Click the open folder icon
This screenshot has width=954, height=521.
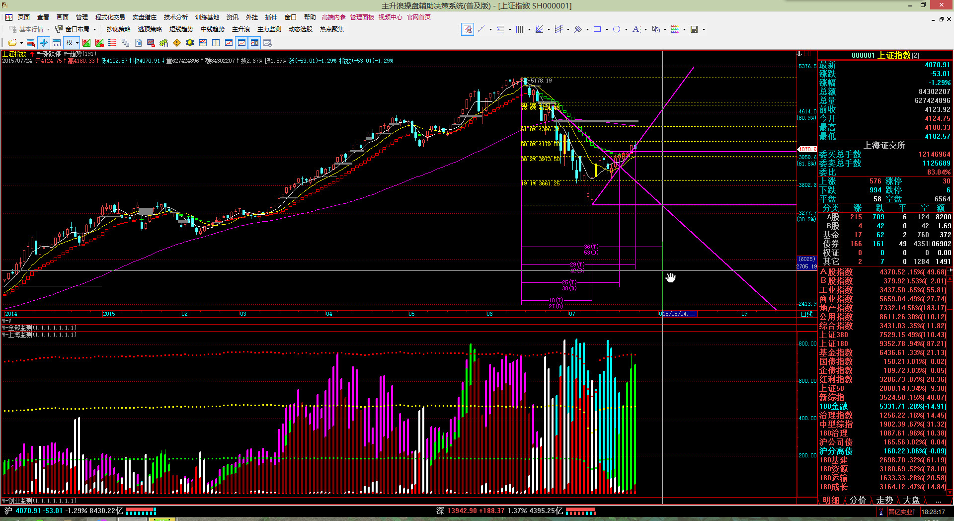tap(12, 43)
